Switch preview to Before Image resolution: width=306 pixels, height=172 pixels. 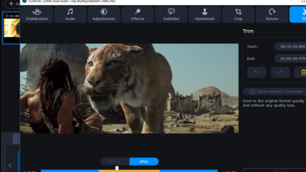click(x=114, y=162)
